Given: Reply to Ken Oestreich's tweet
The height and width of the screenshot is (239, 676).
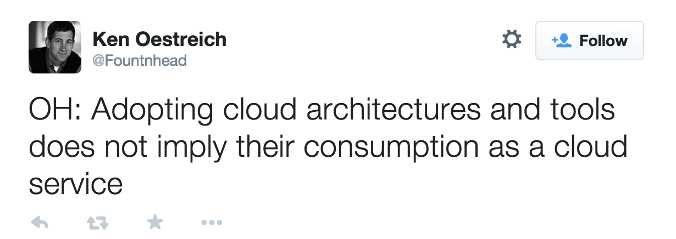Looking at the screenshot, I should [40, 222].
